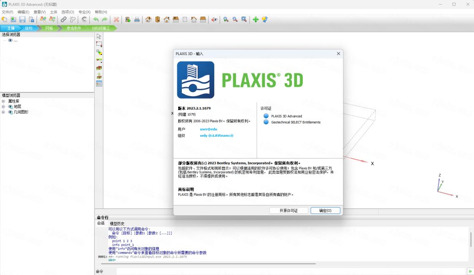Select the 会话 tab in command line
Viewport: 474px width, 275px height.
coord(100,223)
